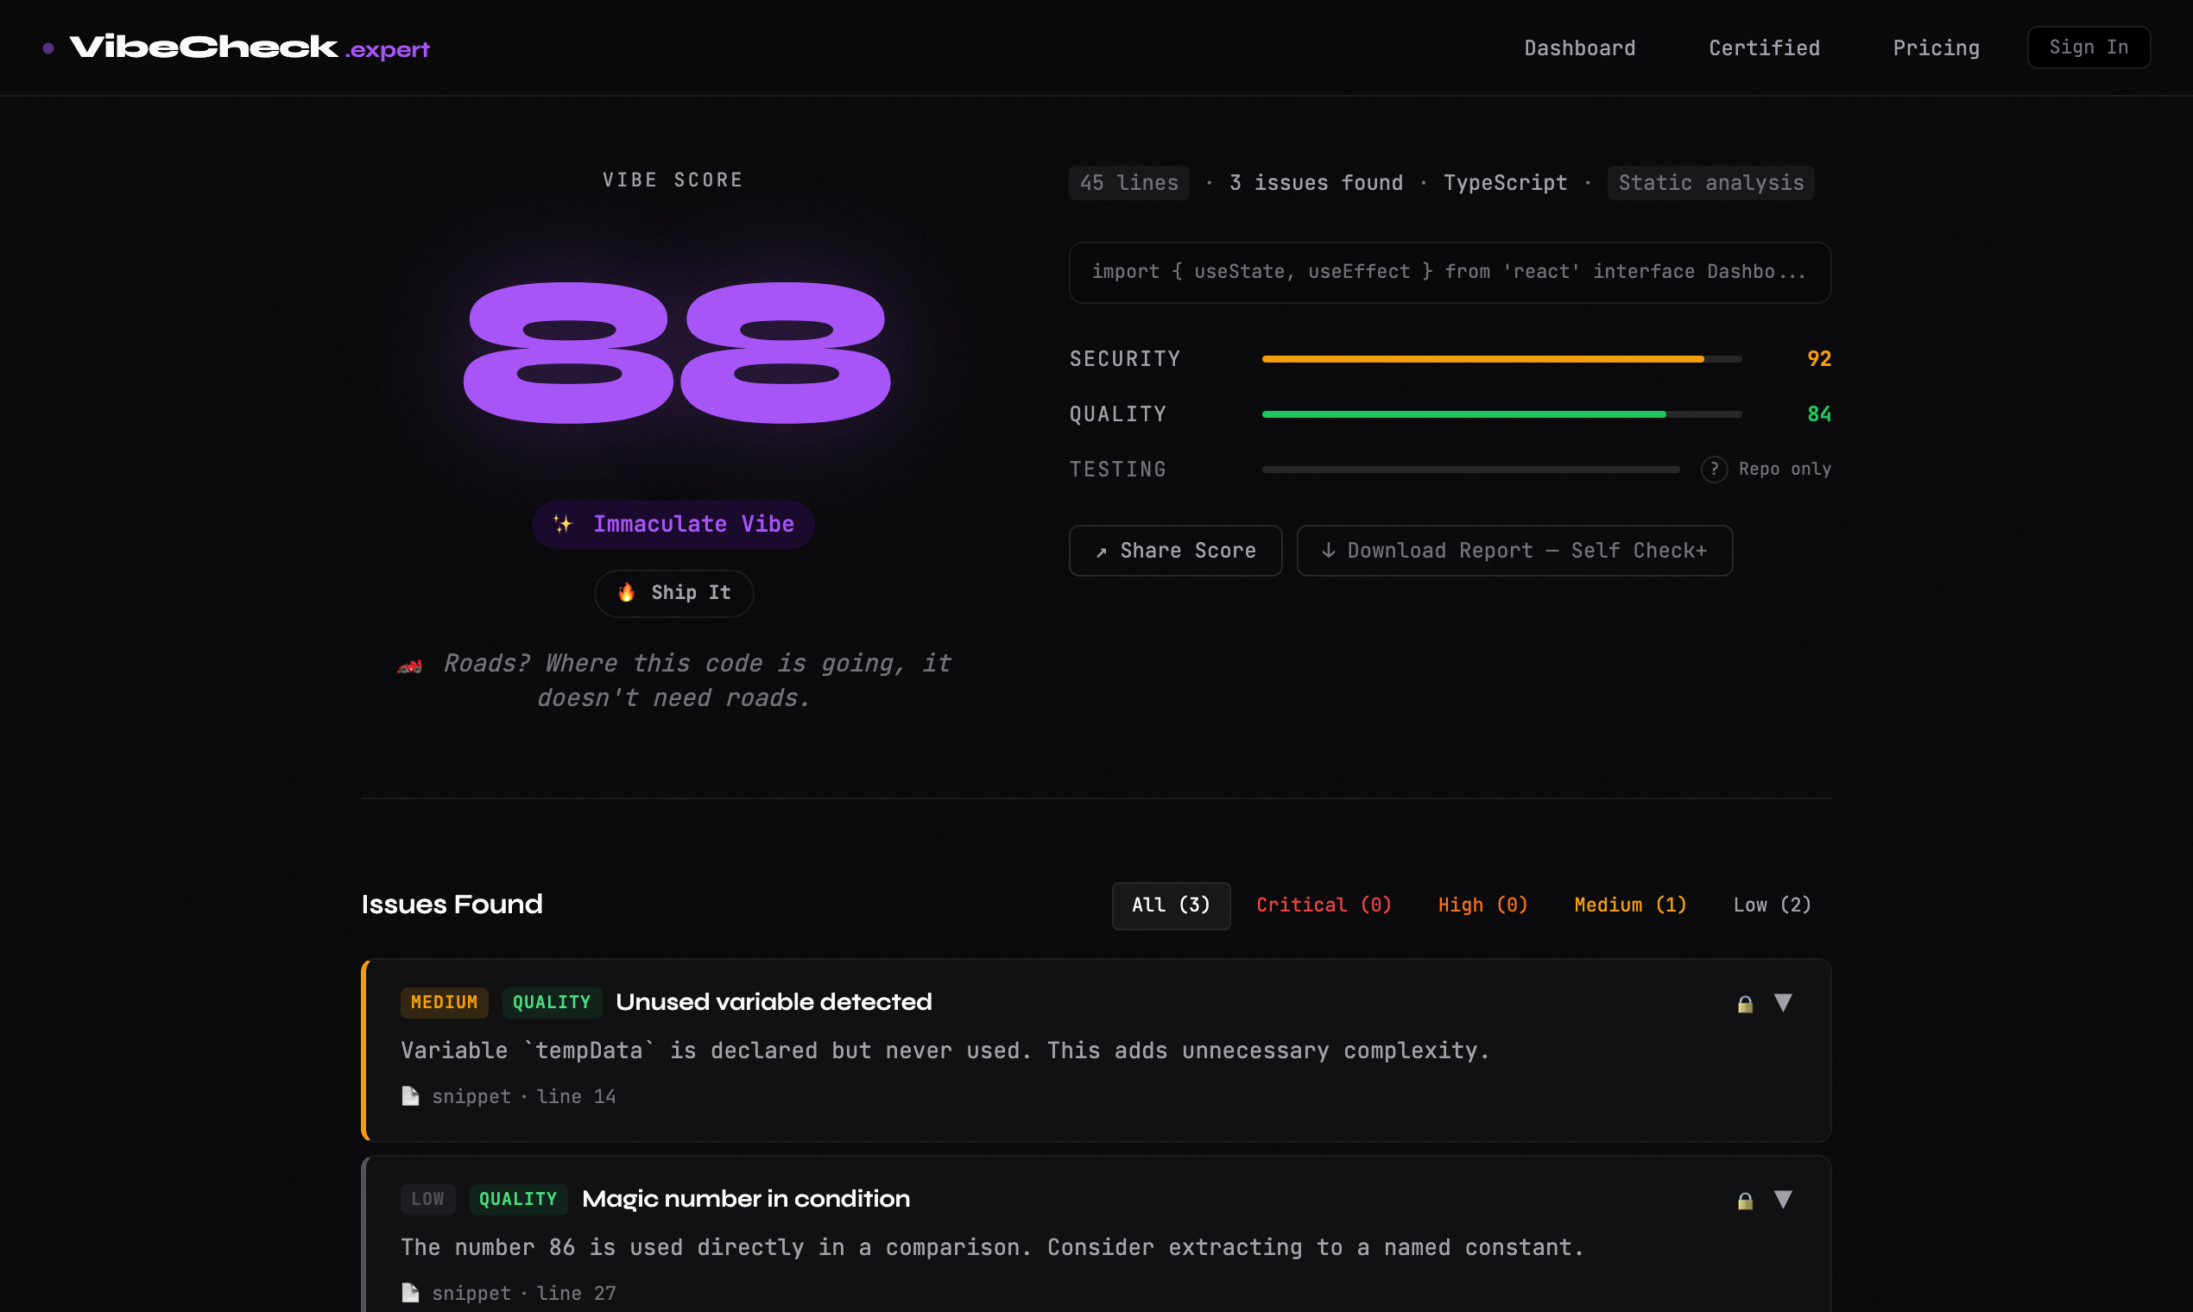Screen dimensions: 2193x1312
Task: Click the snippet file icon on line 14 issue
Action: click(x=409, y=1095)
